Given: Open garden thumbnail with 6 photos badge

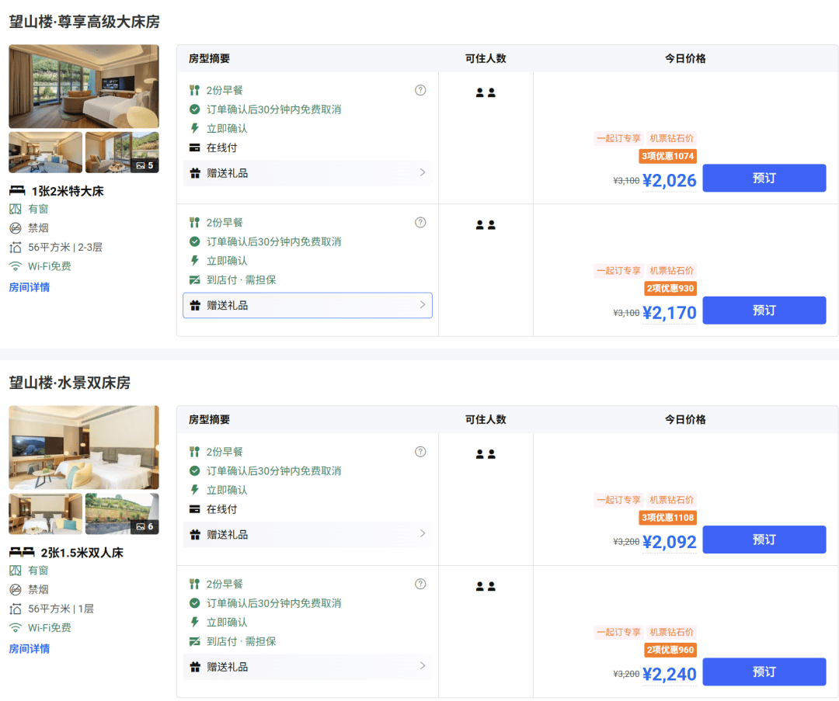Looking at the screenshot, I should click(122, 514).
